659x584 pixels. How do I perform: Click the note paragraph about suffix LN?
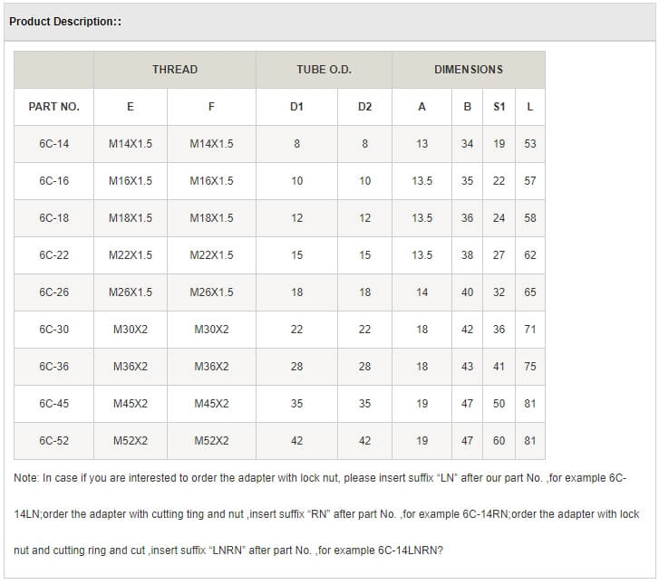coord(326,513)
